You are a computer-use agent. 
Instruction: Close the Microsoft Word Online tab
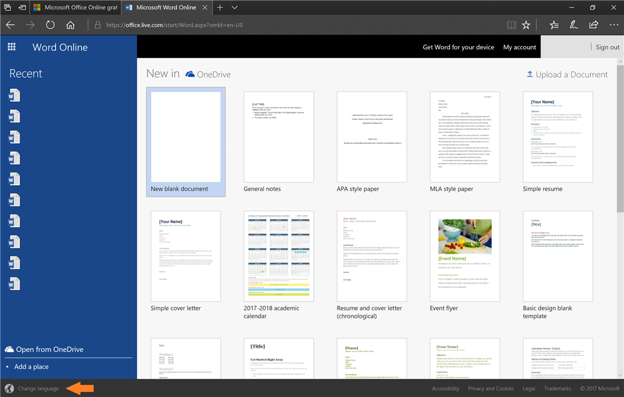click(205, 7)
